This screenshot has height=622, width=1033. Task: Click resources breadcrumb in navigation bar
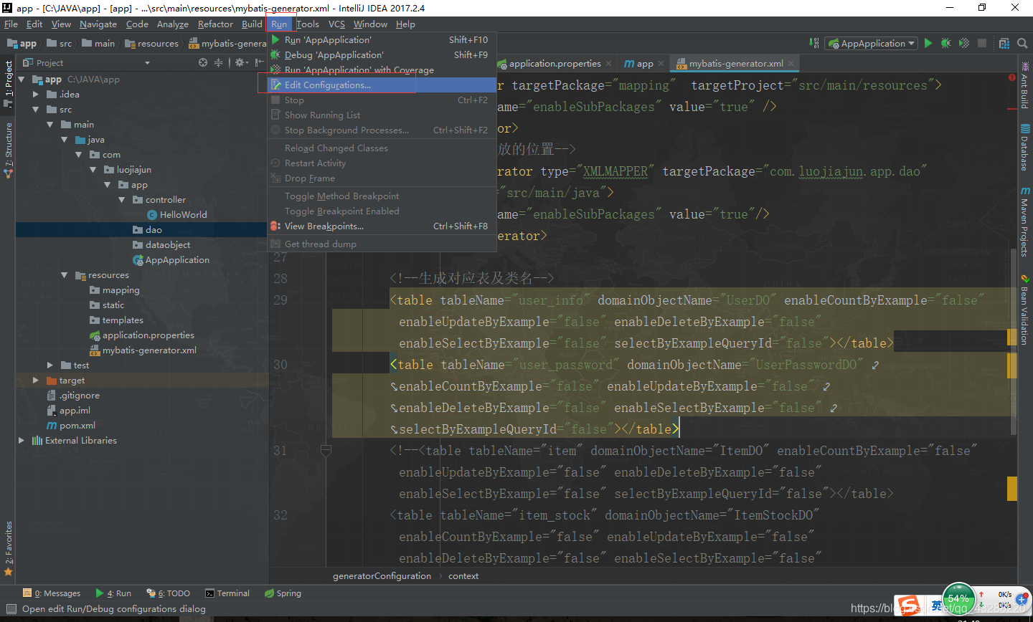click(152, 44)
